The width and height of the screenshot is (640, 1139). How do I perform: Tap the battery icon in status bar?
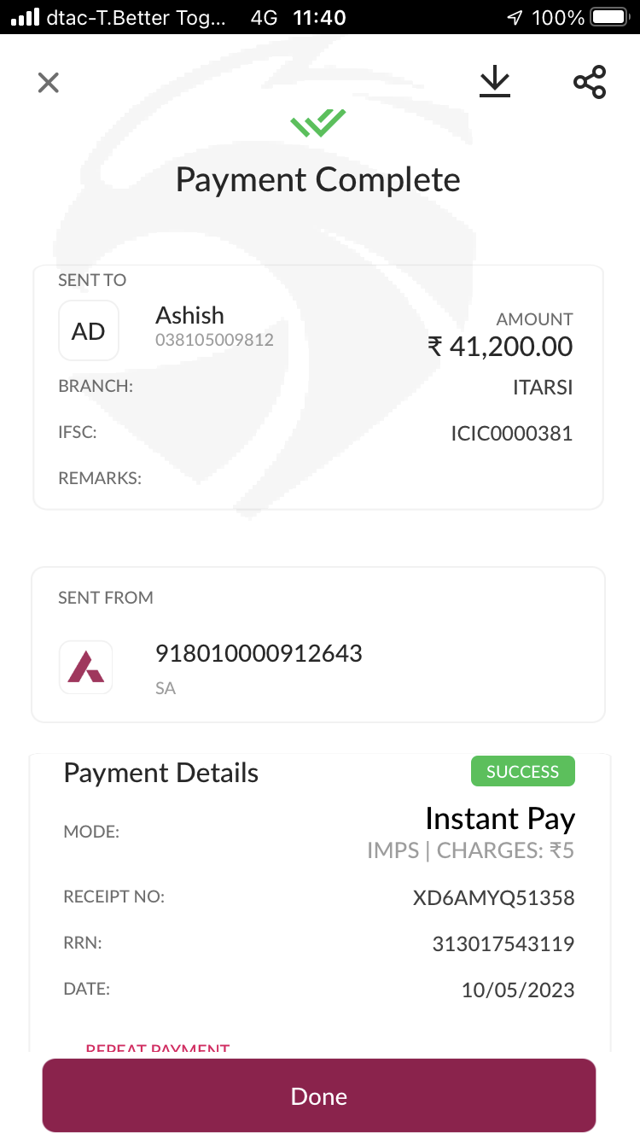608,17
